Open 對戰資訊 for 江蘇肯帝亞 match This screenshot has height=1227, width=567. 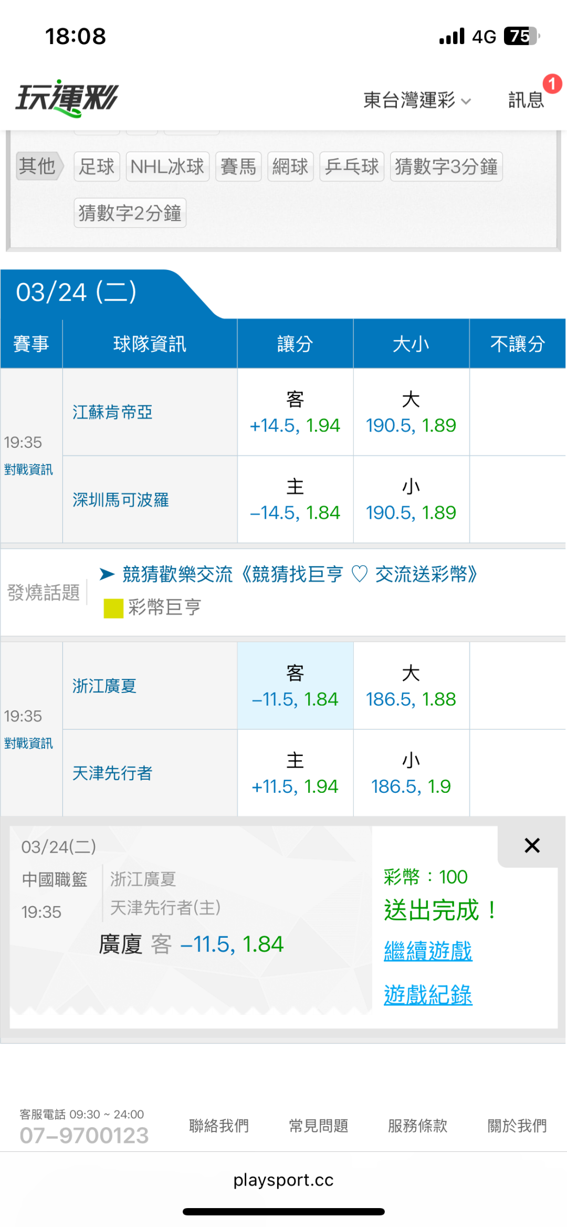point(29,469)
